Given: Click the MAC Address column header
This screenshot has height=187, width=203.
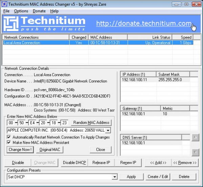Looking at the screenshot, I should (108, 37).
